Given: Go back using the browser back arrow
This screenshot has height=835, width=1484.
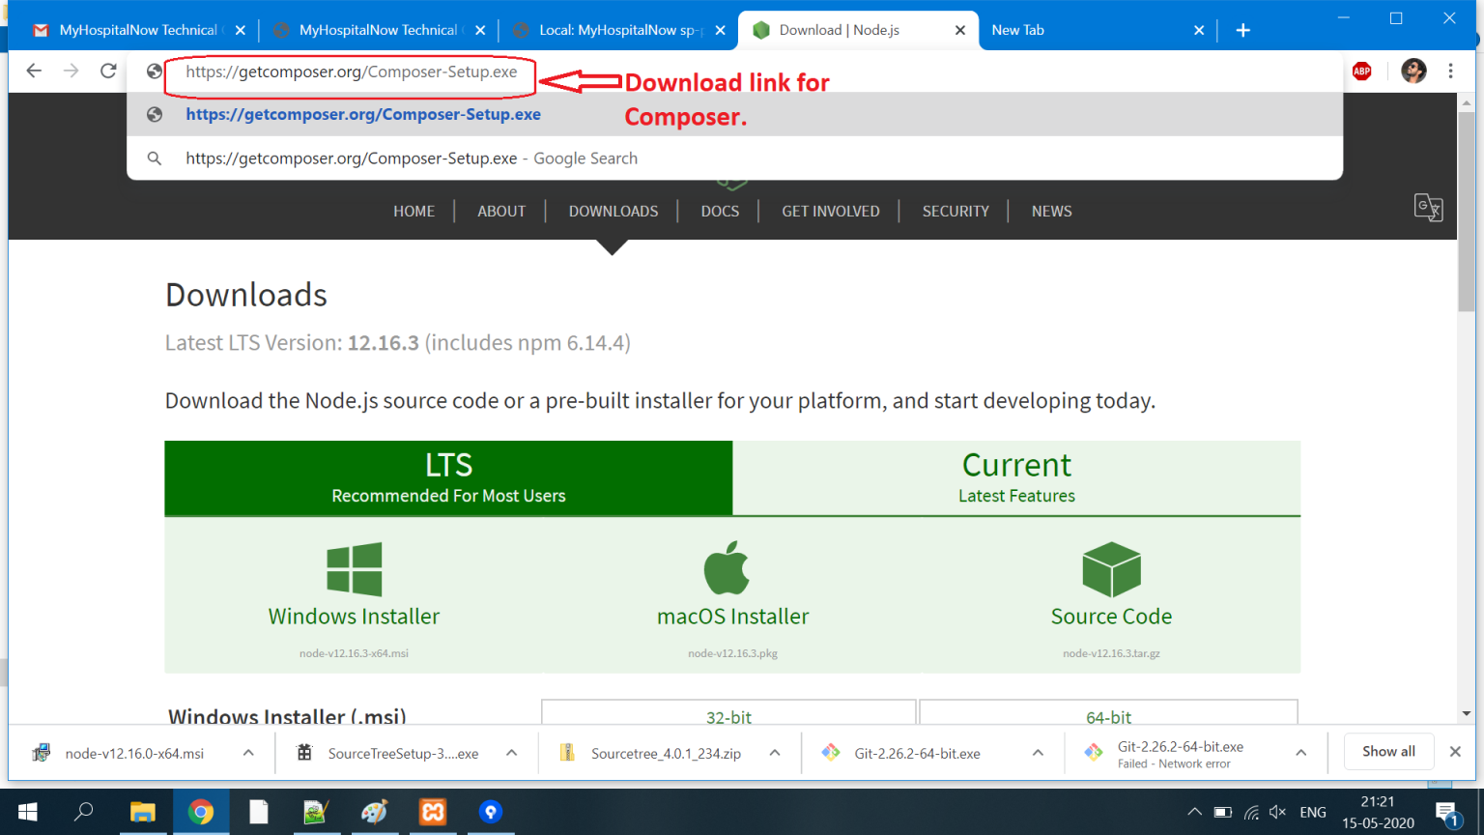Looking at the screenshot, I should pyautogui.click(x=34, y=71).
